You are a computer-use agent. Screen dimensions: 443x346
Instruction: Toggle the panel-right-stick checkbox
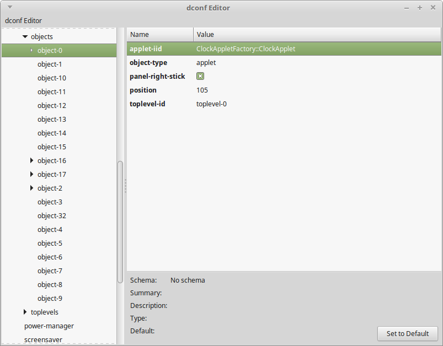click(x=200, y=76)
